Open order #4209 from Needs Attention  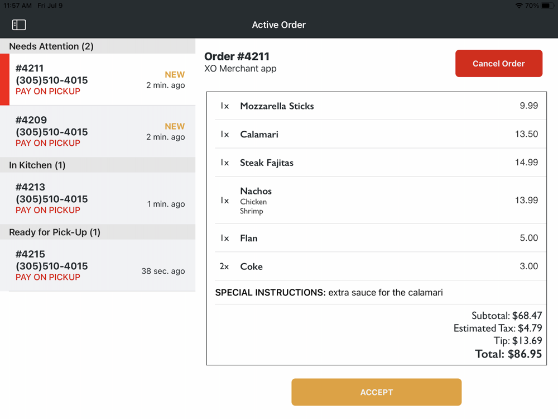pyautogui.click(x=98, y=131)
